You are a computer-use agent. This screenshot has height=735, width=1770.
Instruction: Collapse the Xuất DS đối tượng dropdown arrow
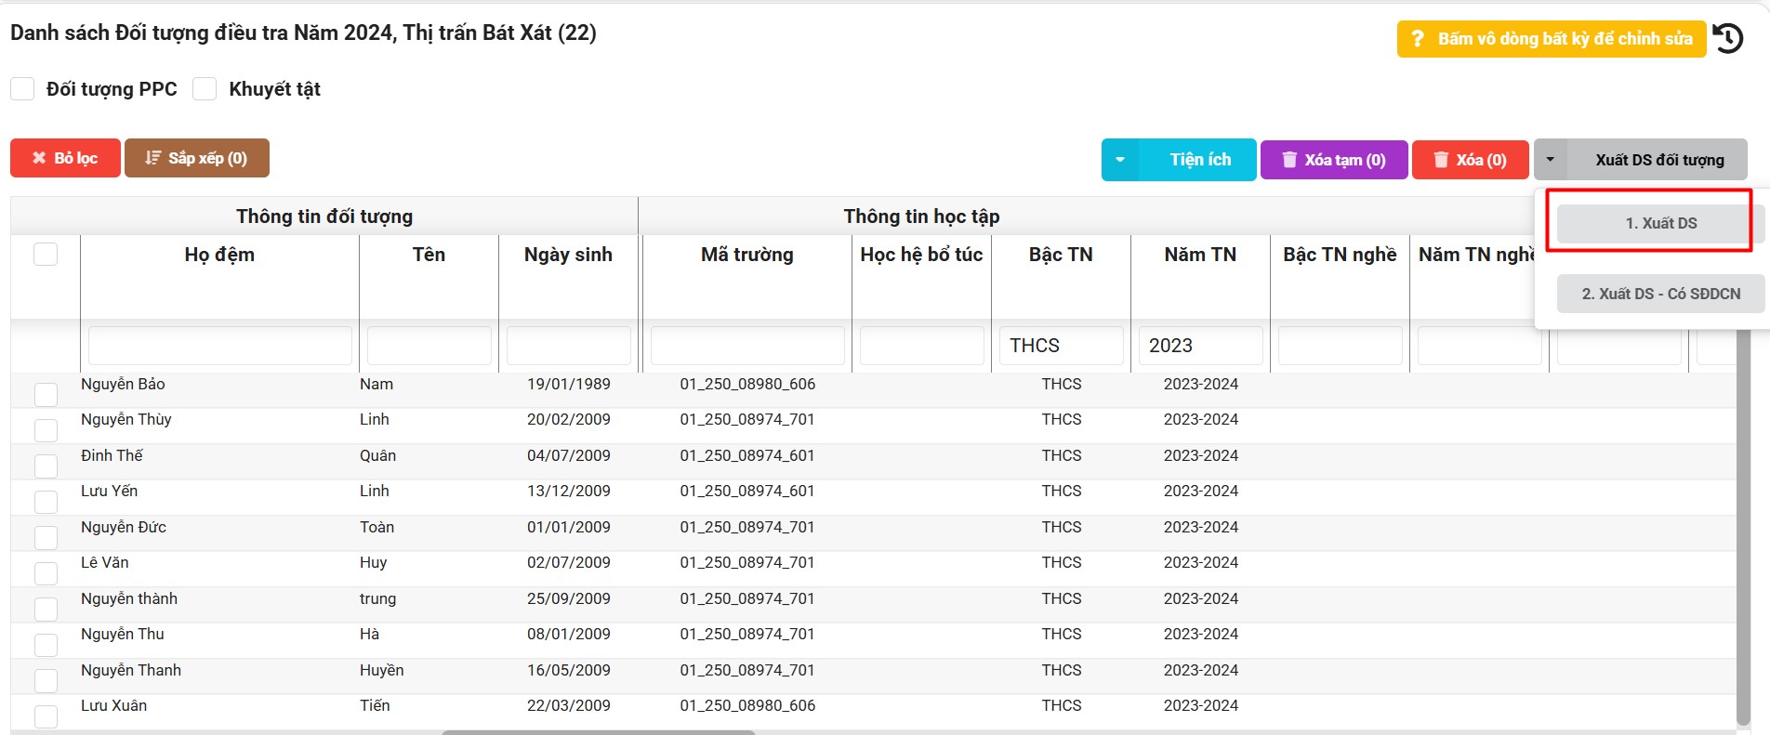click(1551, 160)
